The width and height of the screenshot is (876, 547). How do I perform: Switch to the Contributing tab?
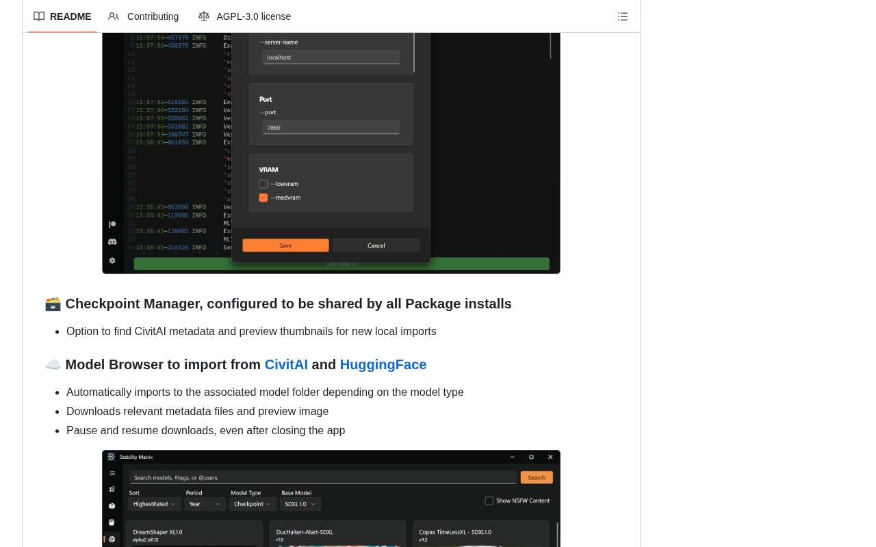tap(144, 16)
